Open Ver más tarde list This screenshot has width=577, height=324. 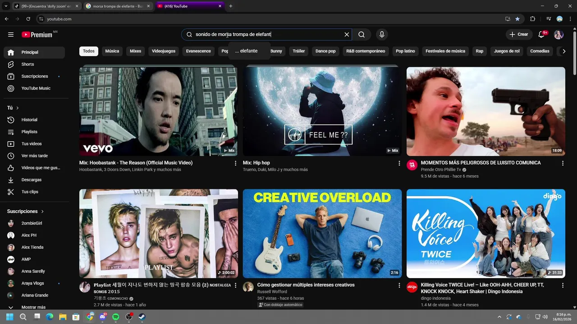tap(34, 156)
